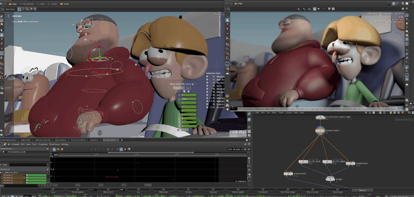Toggle the MikeBody selection set

[207, 89]
